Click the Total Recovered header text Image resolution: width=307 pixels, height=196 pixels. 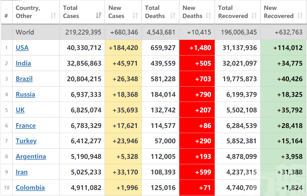point(233,12)
